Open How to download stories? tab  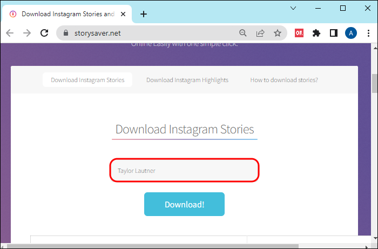point(284,80)
